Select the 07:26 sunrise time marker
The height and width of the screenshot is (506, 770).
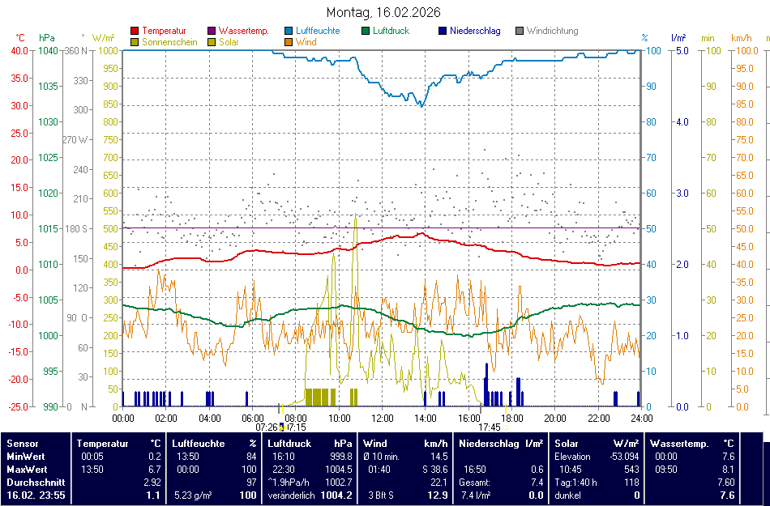click(267, 427)
